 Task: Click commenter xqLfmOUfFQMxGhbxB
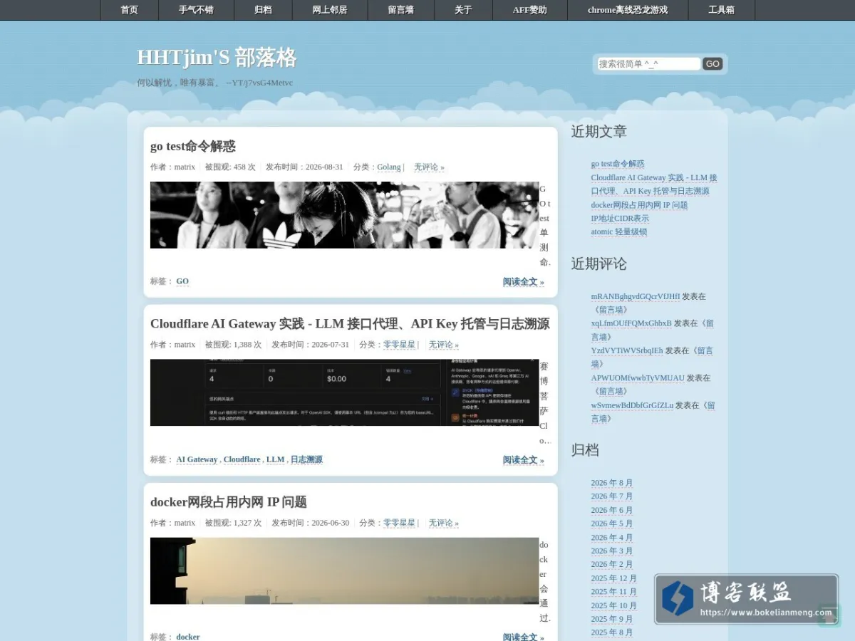(631, 323)
